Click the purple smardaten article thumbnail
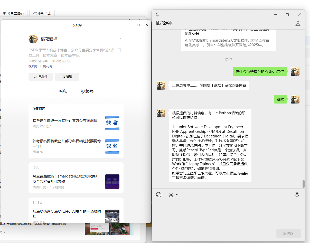310x243 pixels. (112, 182)
